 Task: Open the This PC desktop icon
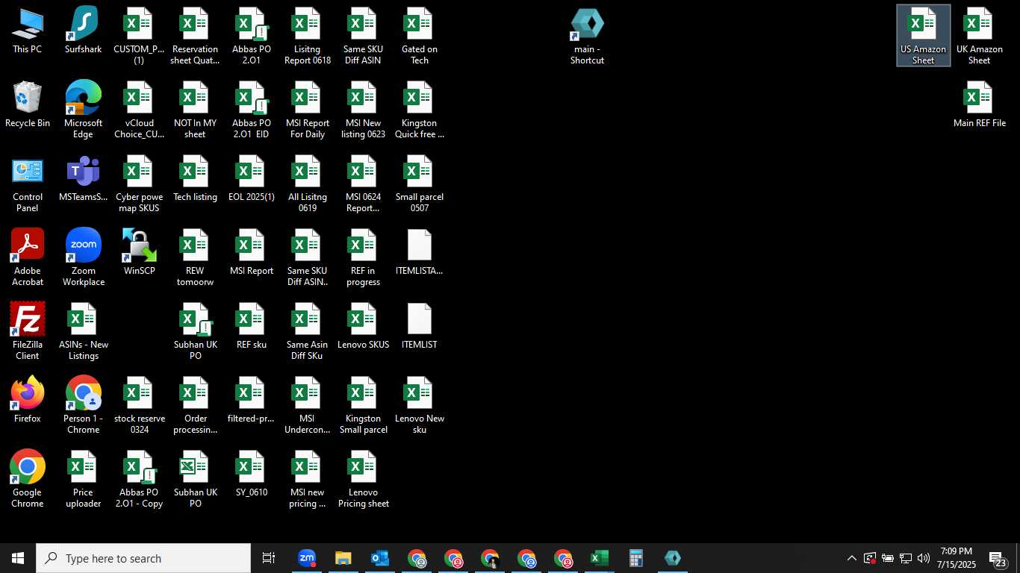[x=28, y=31]
